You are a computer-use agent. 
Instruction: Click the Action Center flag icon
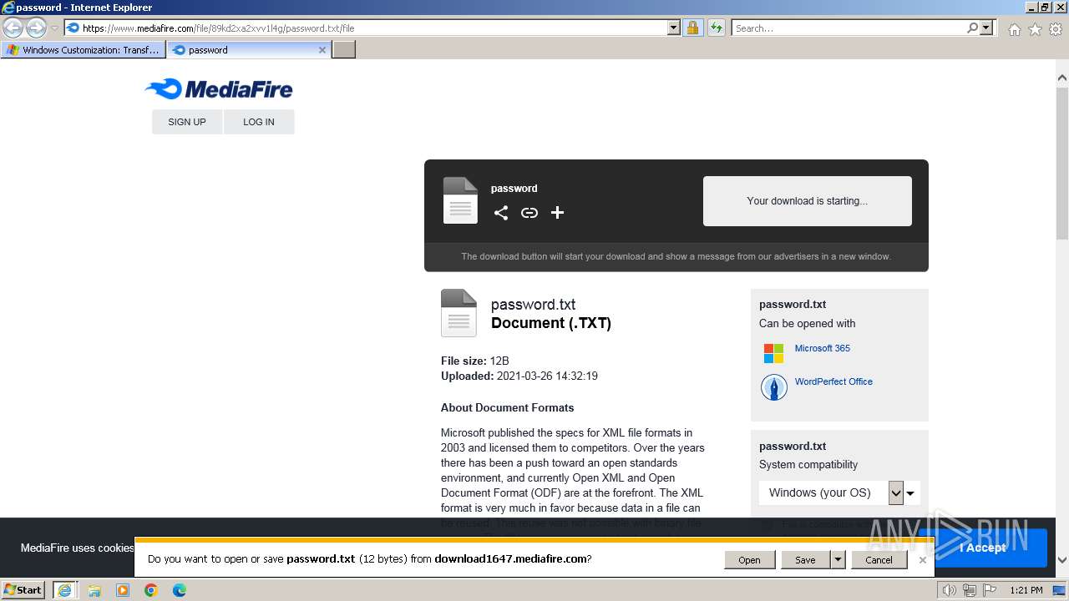[x=990, y=590]
